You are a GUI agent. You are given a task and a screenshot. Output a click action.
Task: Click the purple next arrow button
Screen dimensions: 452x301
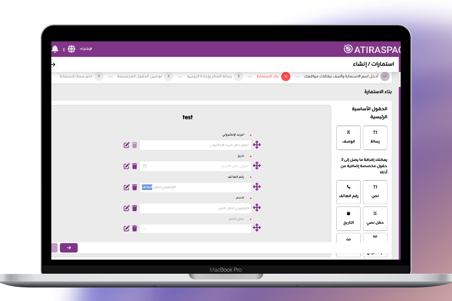pos(69,248)
